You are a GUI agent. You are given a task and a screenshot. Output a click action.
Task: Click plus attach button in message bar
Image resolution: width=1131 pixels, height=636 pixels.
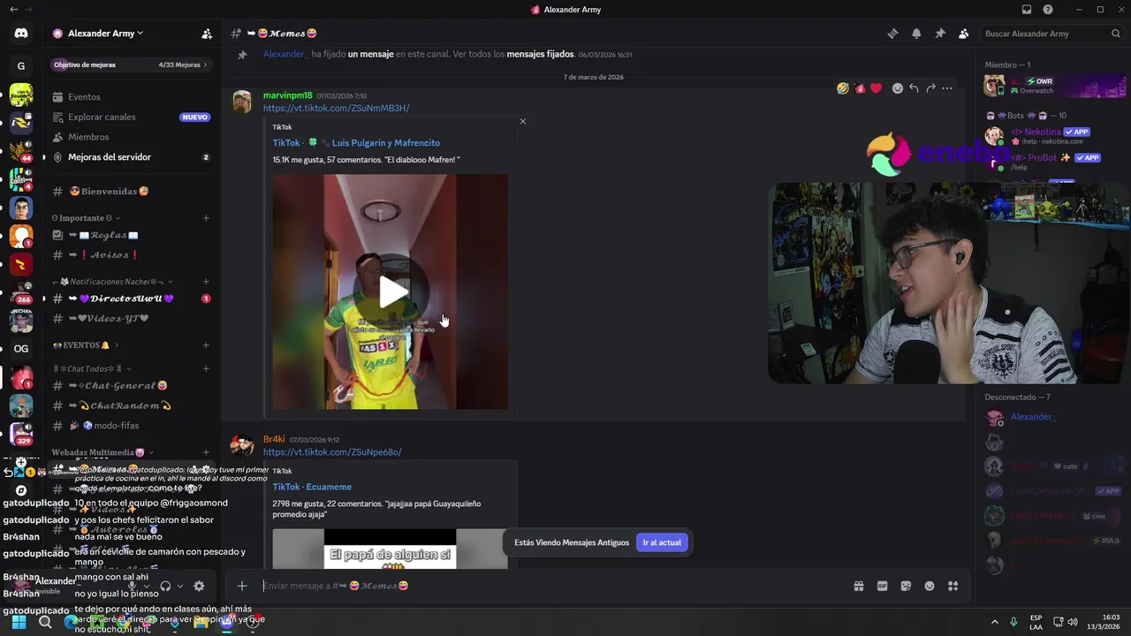tap(241, 586)
